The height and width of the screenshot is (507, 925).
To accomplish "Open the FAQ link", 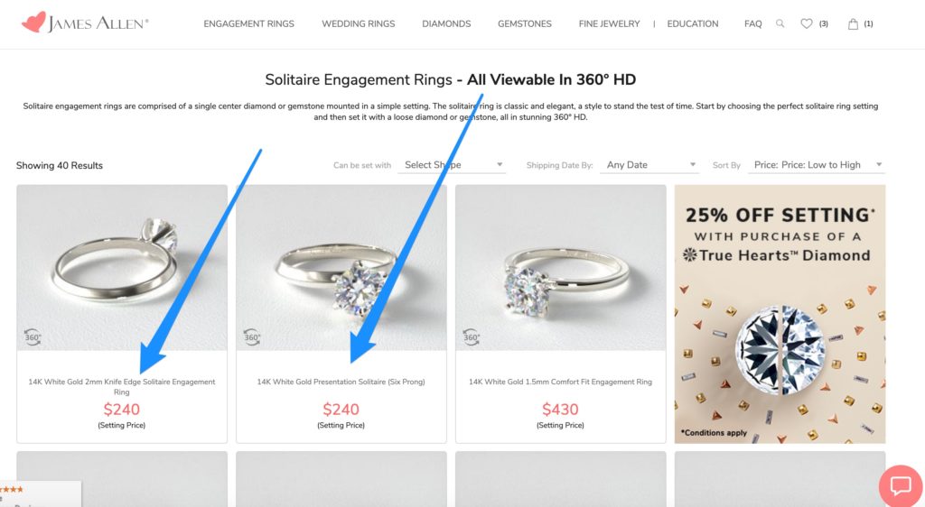I will click(x=752, y=24).
